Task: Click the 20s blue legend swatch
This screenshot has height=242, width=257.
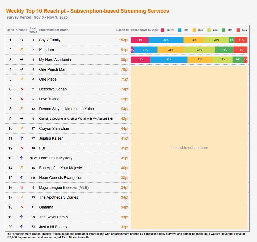Action: tap(180, 30)
